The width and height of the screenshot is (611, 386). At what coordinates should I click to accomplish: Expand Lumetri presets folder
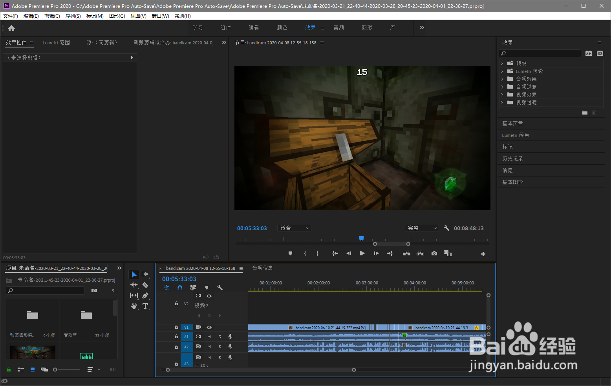coord(502,71)
